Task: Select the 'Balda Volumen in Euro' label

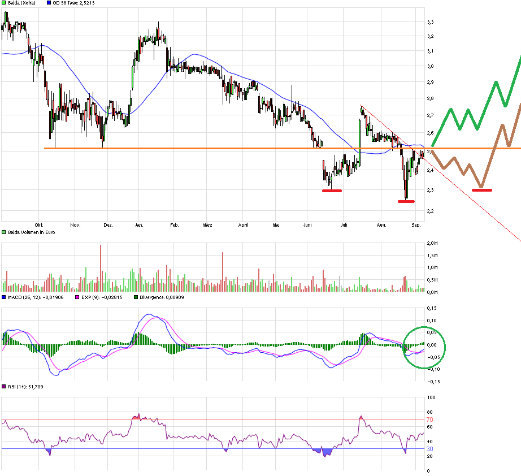Action: pos(32,232)
